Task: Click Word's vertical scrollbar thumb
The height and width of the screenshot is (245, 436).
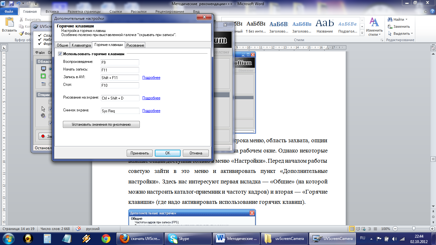Action: pos(433,159)
